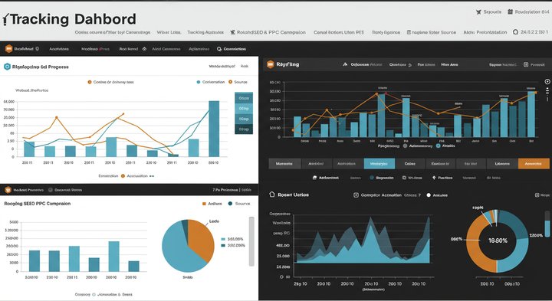Click the teal hexagon icon in the left chart panel header
This screenshot has height=301, width=552.
click(7, 67)
